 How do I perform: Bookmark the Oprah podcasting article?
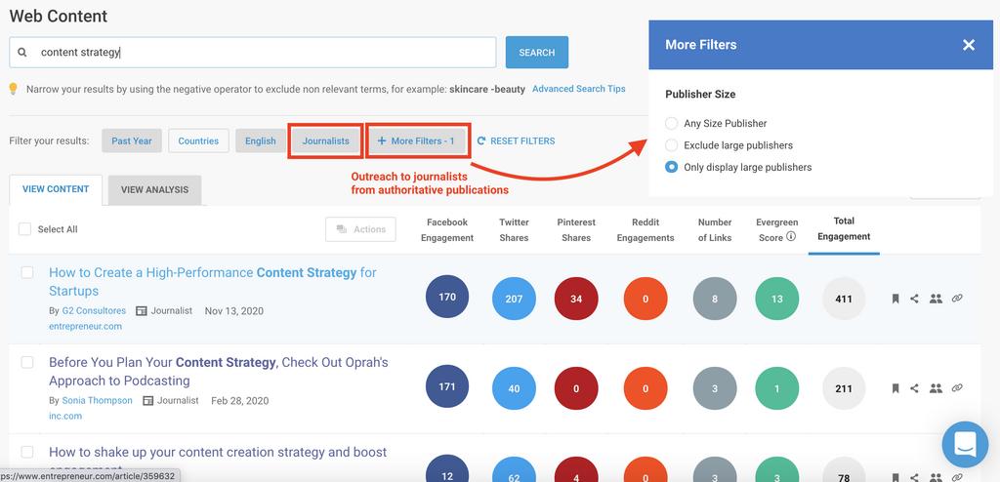(895, 388)
